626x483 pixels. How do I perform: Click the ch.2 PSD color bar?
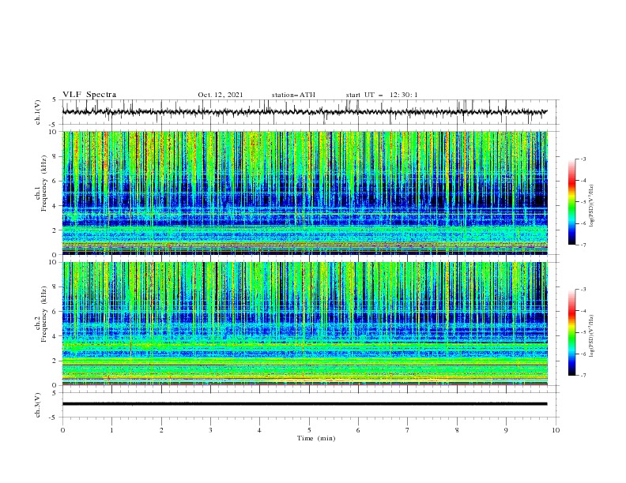pyautogui.click(x=571, y=332)
